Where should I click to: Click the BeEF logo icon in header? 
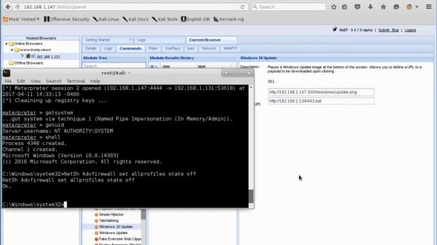point(335,29)
